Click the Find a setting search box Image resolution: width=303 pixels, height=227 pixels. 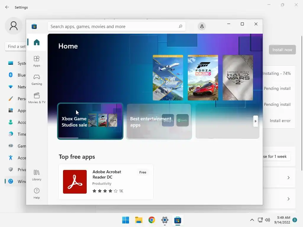(x=15, y=46)
